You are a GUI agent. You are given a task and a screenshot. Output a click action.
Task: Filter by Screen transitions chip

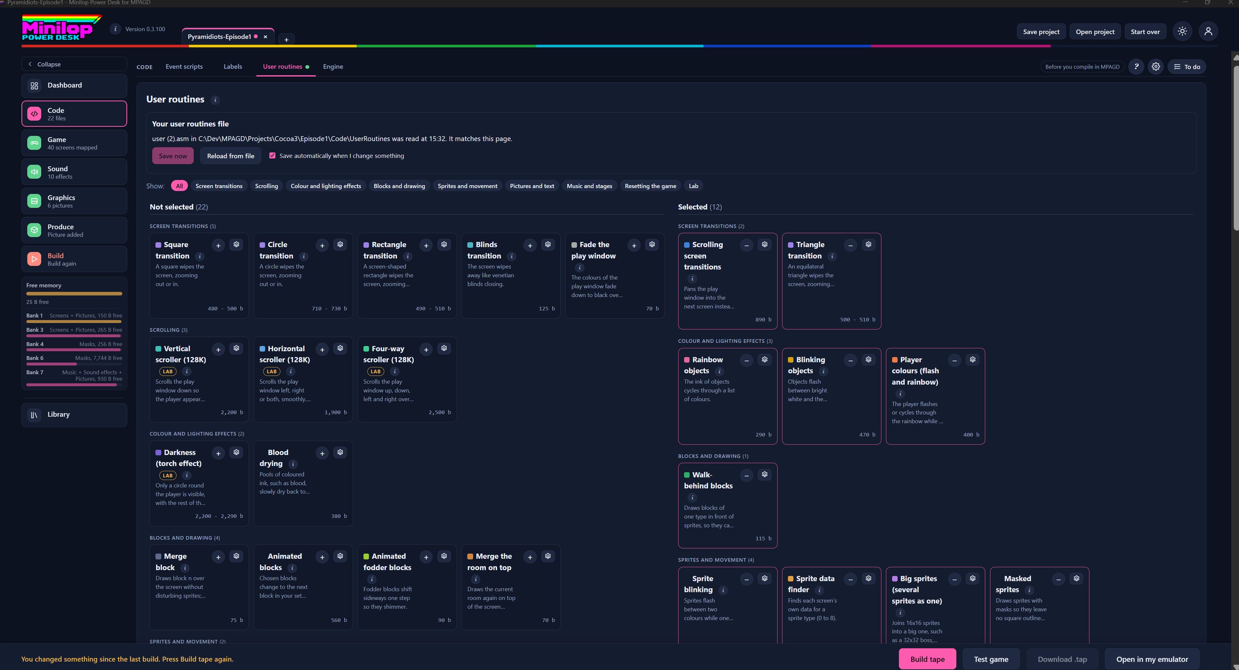(x=219, y=186)
